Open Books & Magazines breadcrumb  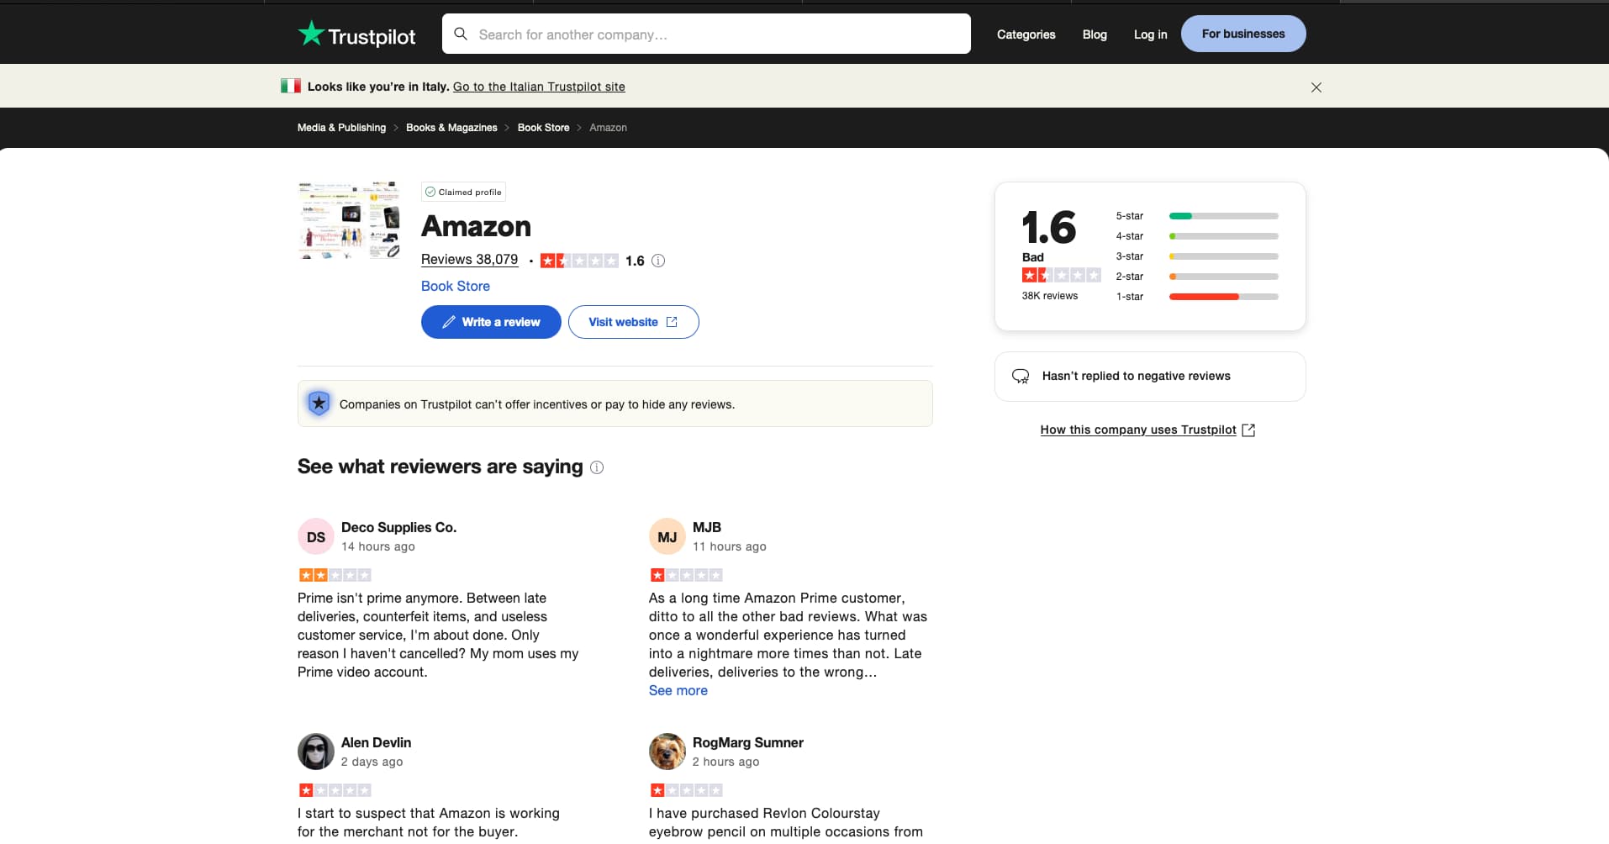click(x=451, y=128)
